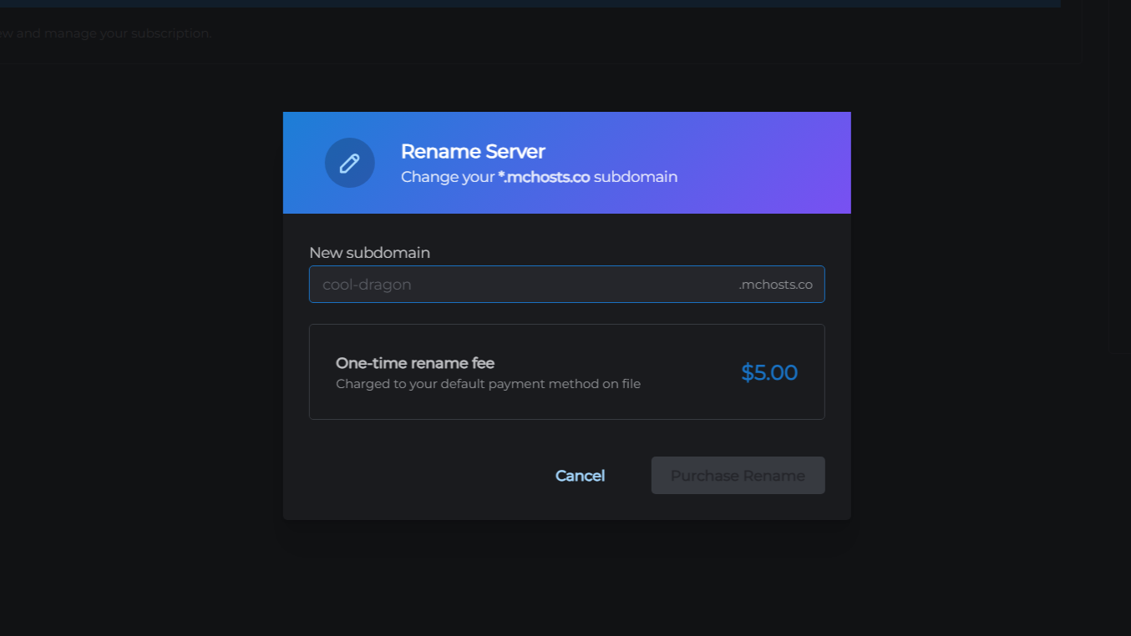The height and width of the screenshot is (636, 1131).
Task: Click the pencil edit icon in header
Action: (349, 163)
